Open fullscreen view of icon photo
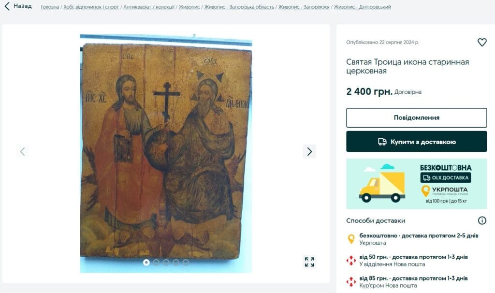 click(x=309, y=262)
